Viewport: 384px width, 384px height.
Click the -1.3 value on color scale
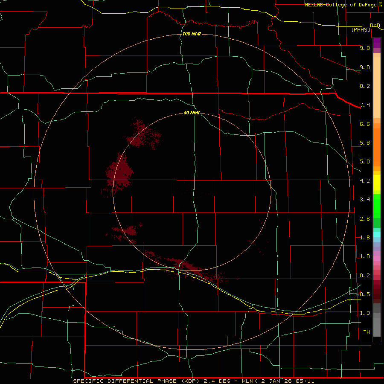point(363,313)
